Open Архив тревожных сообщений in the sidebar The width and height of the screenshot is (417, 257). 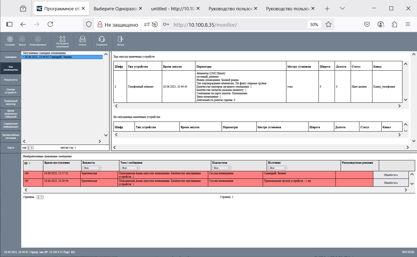tap(11, 114)
